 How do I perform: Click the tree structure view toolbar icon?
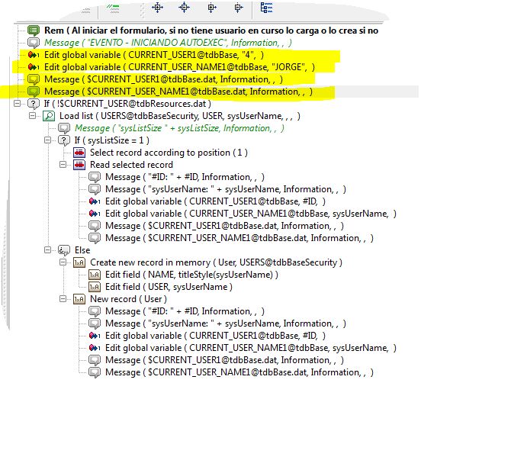(x=267, y=8)
